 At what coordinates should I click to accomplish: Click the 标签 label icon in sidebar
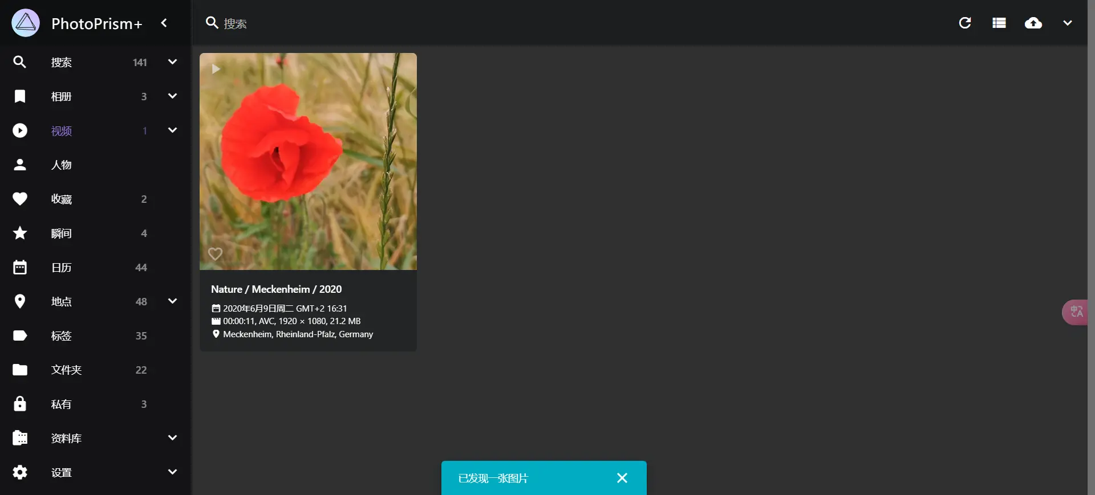[x=20, y=336]
